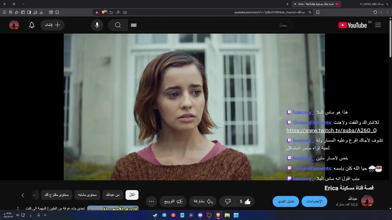
Task: Open Brave Rewards triangle icon
Action: (97, 12)
